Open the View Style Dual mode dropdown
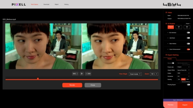 (135, 74)
